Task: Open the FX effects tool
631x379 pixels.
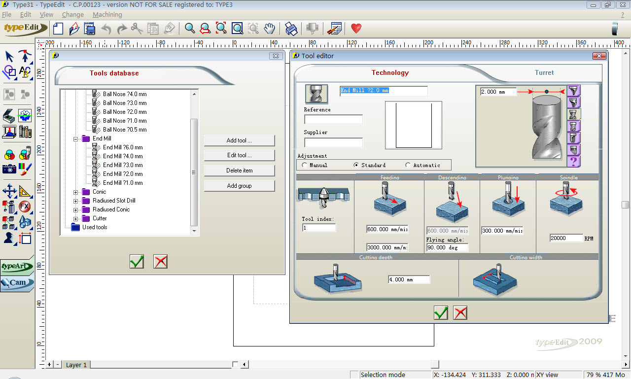Action: point(25,207)
